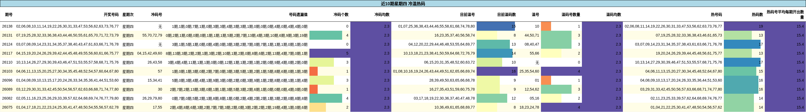
Task: Select period number 26124
Action: click(7, 44)
